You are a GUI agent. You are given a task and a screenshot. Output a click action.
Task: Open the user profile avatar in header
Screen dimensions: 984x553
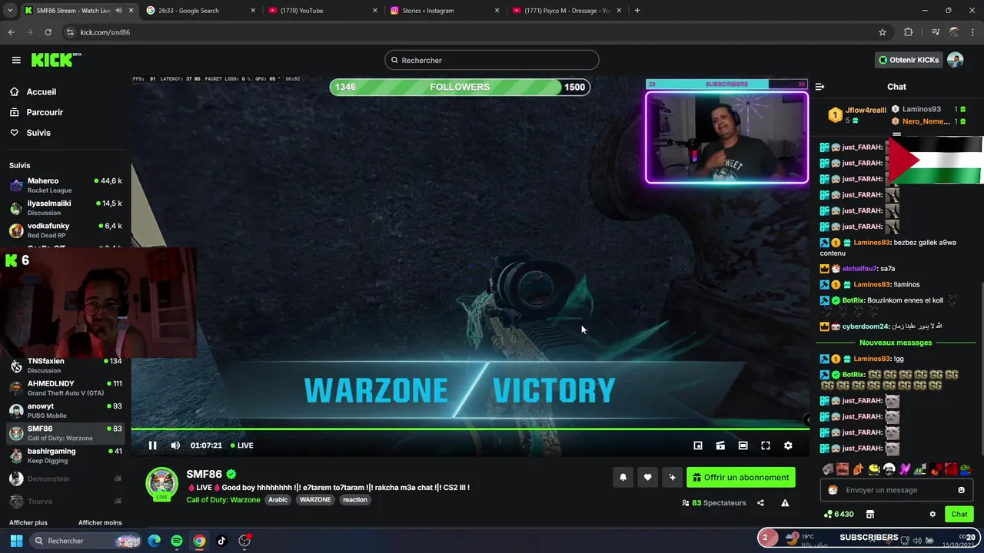[955, 60]
